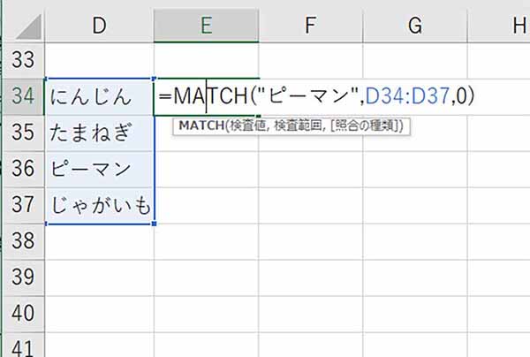
Task: Select the row 37 header
Action: (24, 205)
